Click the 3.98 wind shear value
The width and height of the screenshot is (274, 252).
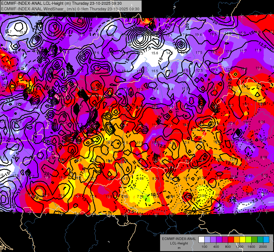[x=203, y=195]
